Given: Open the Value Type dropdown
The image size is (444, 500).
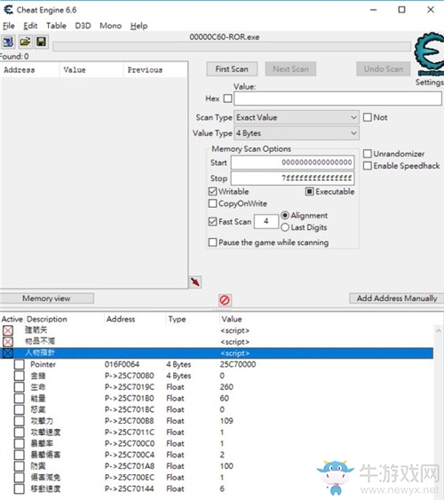Looking at the screenshot, I should click(x=297, y=133).
